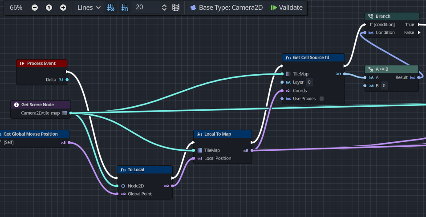Toggle the grid visibility icon
Image resolution: width=426 pixels, height=217 pixels.
point(110,8)
